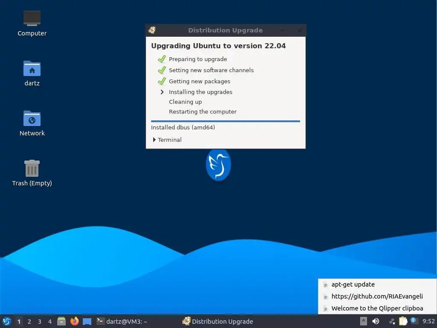Click the 'Getting new packages' checkmark
This screenshot has width=437, height=328.
coord(162,81)
